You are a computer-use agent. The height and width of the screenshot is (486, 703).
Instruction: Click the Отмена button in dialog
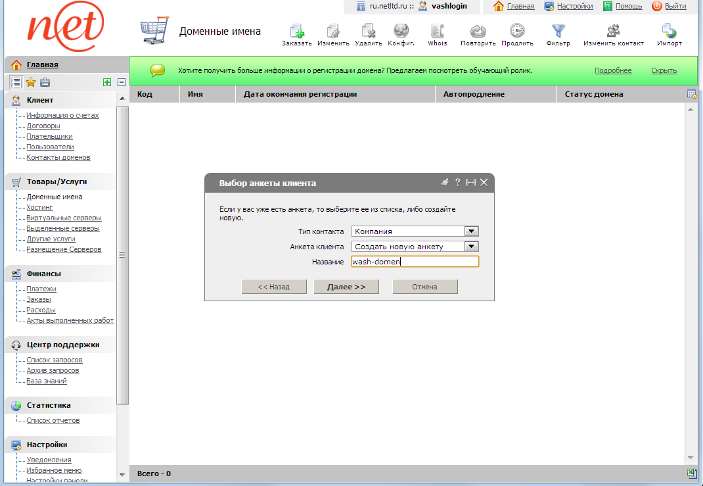coord(424,287)
